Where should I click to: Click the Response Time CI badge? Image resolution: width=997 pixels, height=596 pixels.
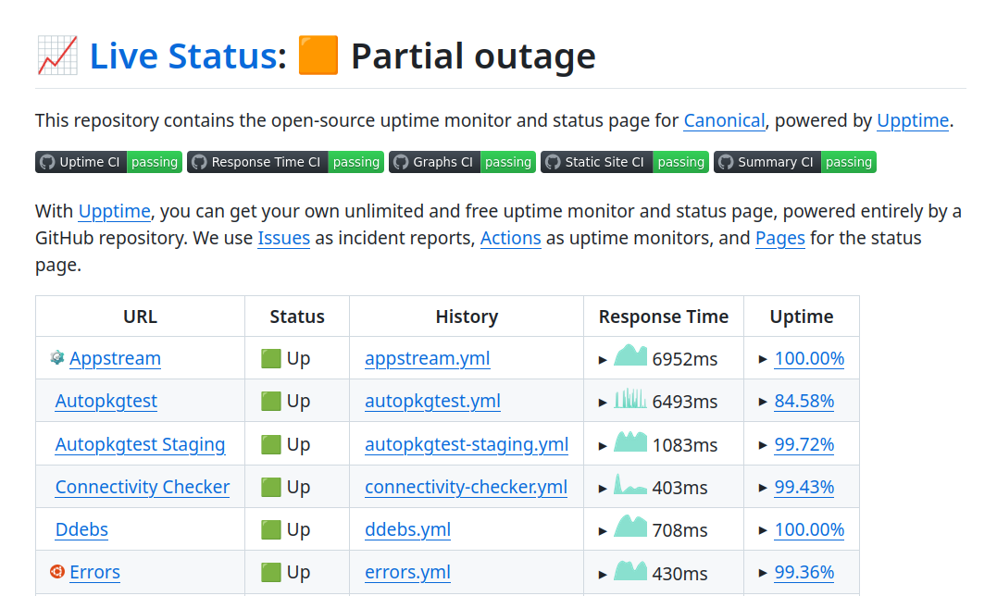pyautogui.click(x=284, y=162)
